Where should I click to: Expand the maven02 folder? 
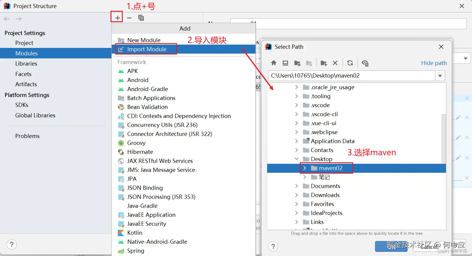pos(305,168)
